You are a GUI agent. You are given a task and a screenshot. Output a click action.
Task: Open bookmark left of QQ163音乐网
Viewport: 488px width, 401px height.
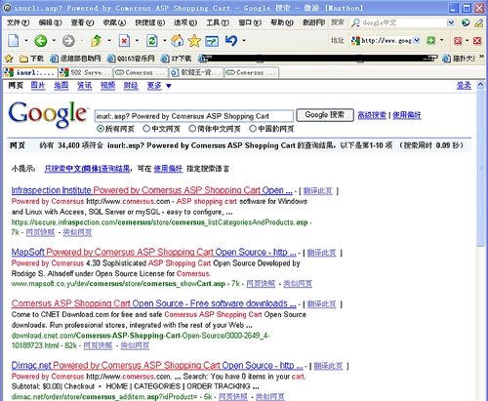(75, 59)
